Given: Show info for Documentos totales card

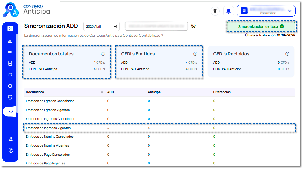Looking at the screenshot, I should 103,54.
